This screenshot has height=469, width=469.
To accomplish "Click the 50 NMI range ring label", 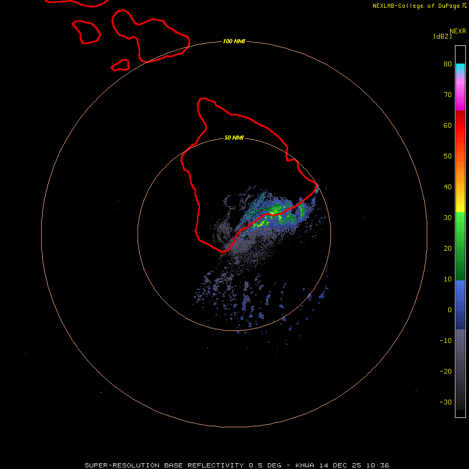I will coord(234,138).
